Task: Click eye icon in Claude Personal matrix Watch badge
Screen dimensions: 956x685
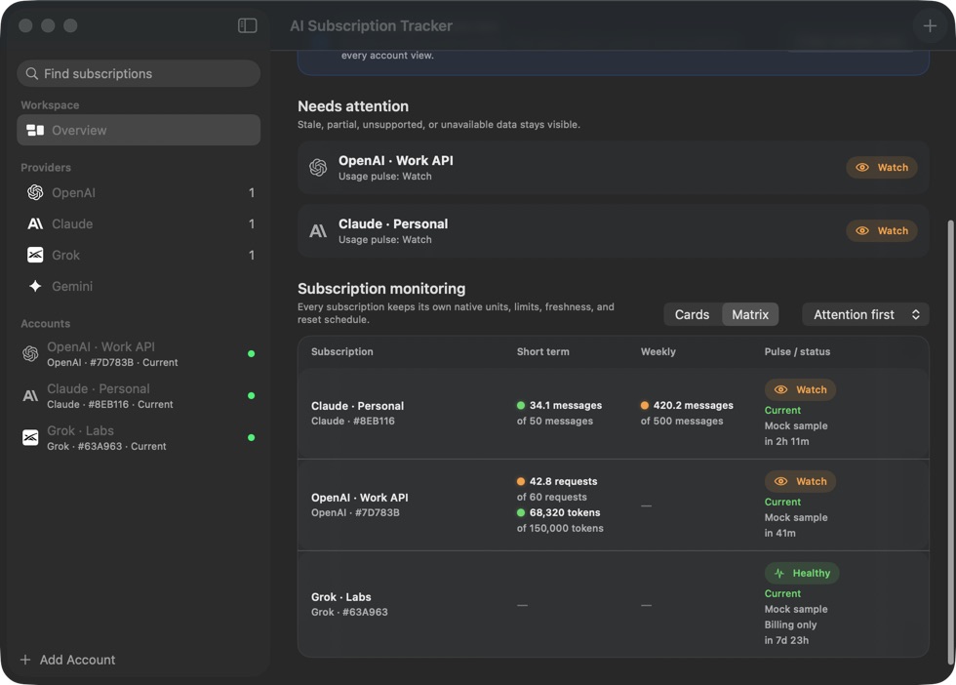Action: coord(781,389)
